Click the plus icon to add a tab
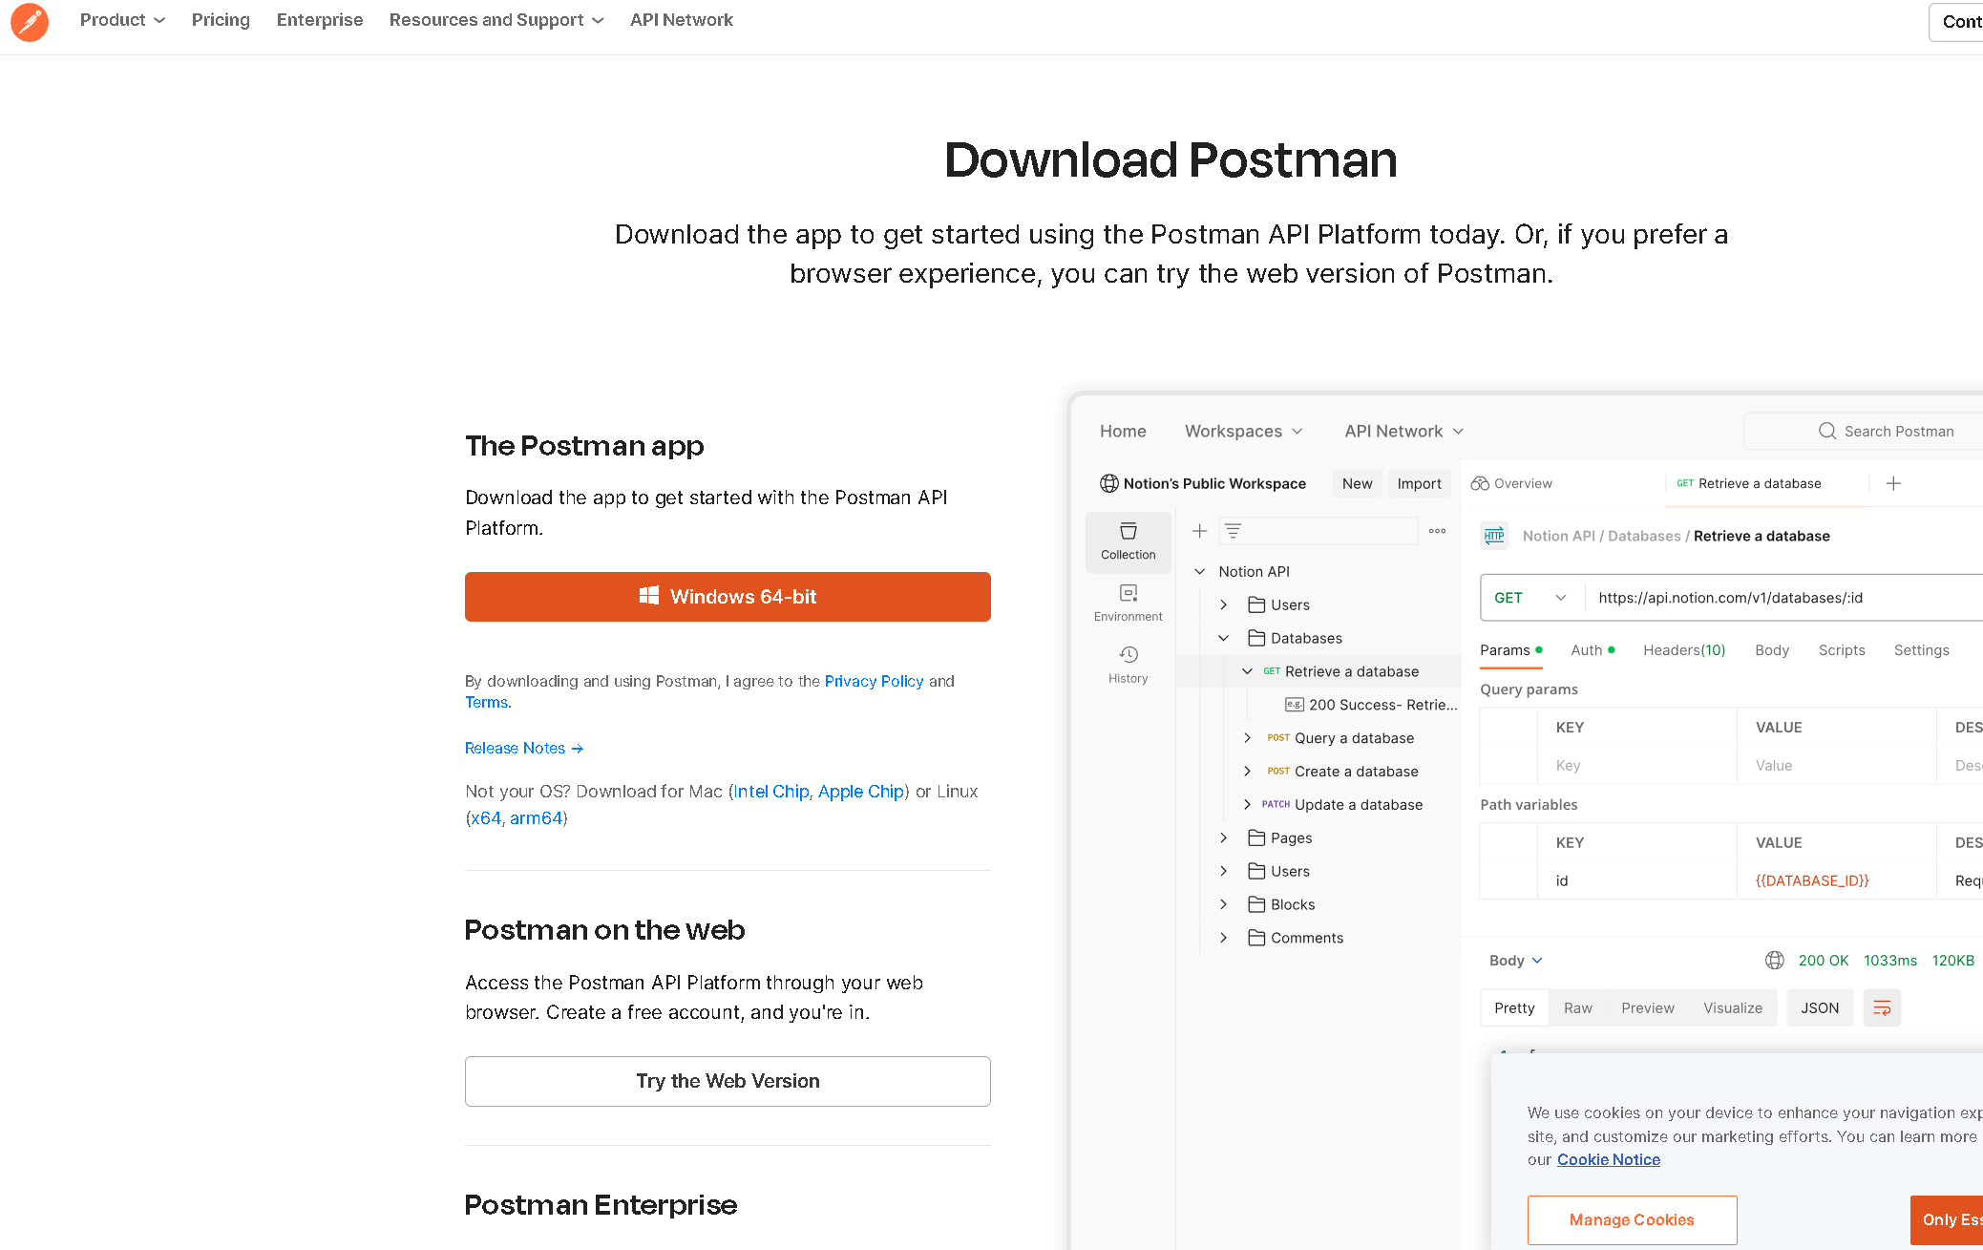Image resolution: width=1983 pixels, height=1250 pixels. point(1893,483)
